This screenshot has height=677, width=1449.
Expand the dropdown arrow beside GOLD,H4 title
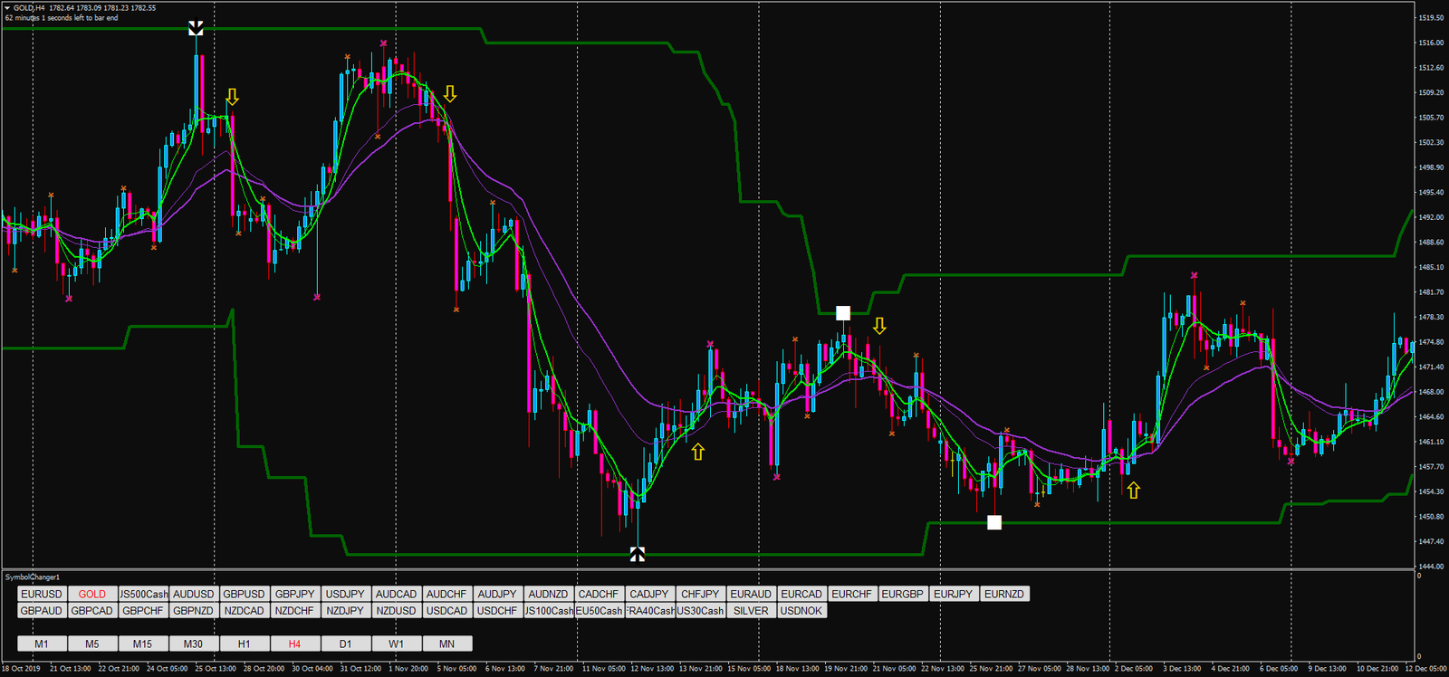pos(7,8)
